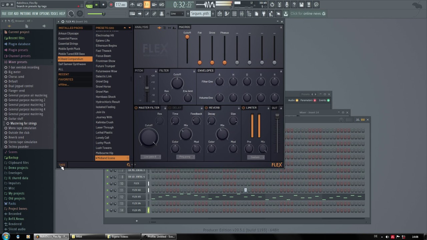
Task: Open the microphone recording icon
Action: tap(287, 5)
